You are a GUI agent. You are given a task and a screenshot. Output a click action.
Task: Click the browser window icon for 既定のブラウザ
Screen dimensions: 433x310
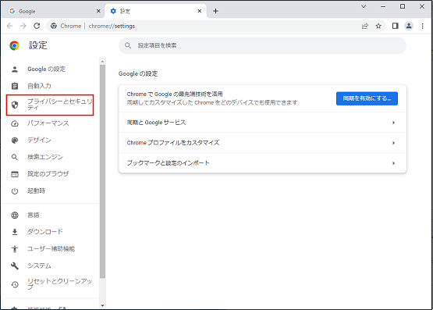pyautogui.click(x=15, y=174)
